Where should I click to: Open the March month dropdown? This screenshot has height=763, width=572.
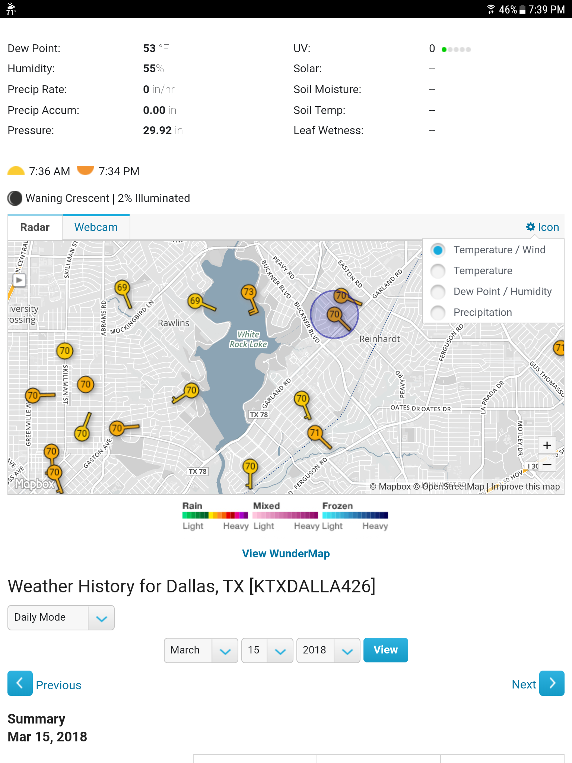[201, 650]
